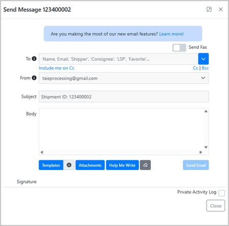Click the info icon next to Templates
Image resolution: width=229 pixels, height=226 pixels.
click(69, 165)
